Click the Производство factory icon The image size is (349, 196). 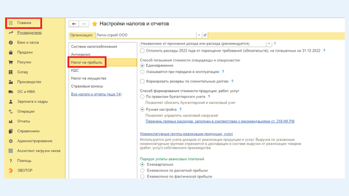coord(11,82)
